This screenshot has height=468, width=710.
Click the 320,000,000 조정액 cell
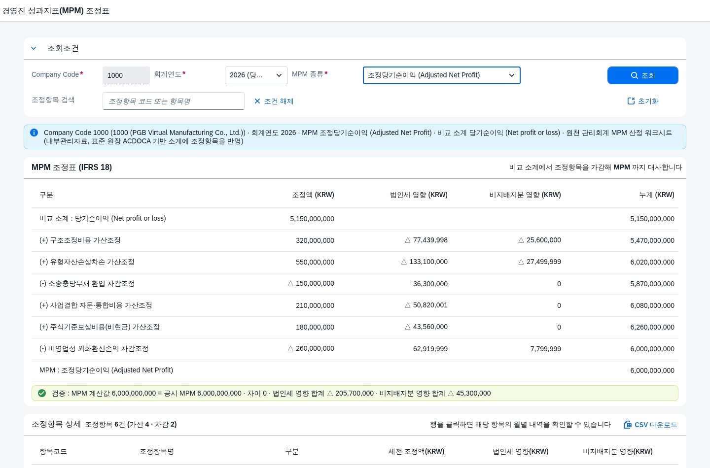pos(315,240)
